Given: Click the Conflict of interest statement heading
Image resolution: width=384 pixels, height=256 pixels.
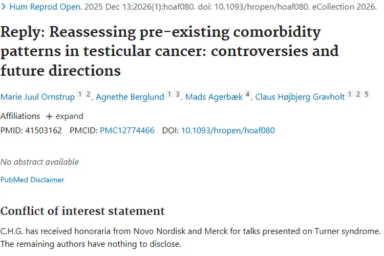Looking at the screenshot, I should tap(82, 211).
